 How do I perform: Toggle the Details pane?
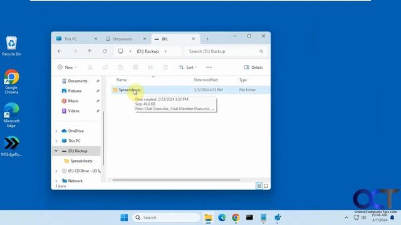coord(253,67)
